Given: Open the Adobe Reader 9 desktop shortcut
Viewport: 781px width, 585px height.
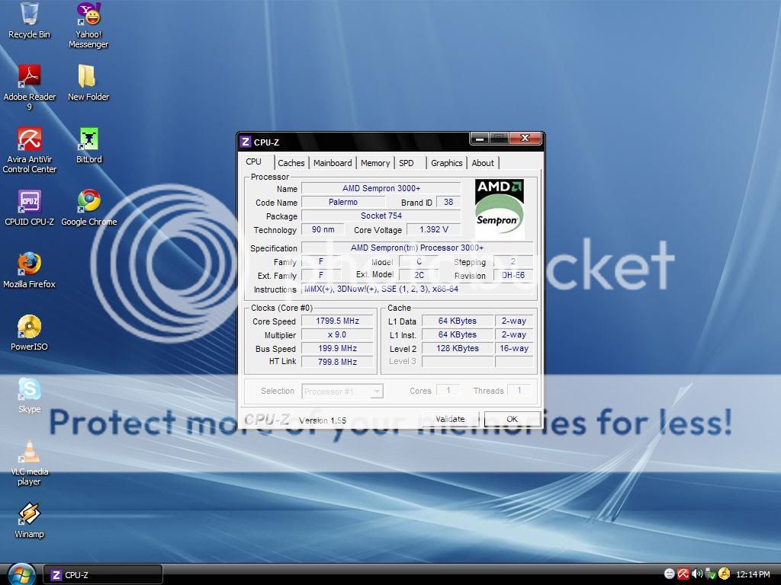Looking at the screenshot, I should click(x=30, y=88).
